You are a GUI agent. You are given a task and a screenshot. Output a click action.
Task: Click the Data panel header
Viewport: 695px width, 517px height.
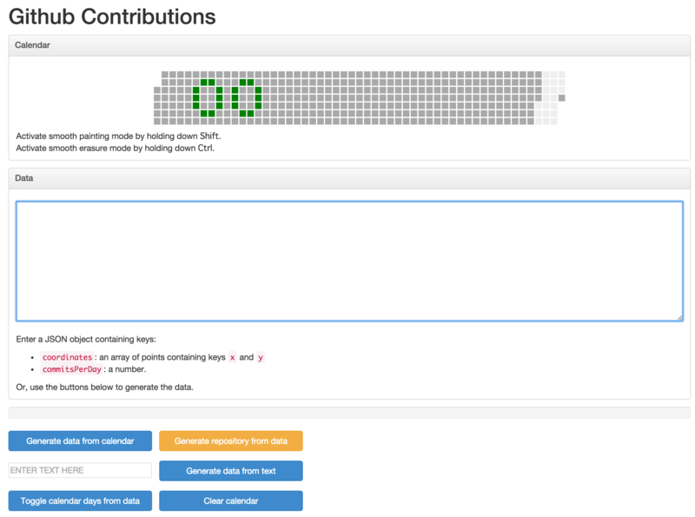click(349, 178)
